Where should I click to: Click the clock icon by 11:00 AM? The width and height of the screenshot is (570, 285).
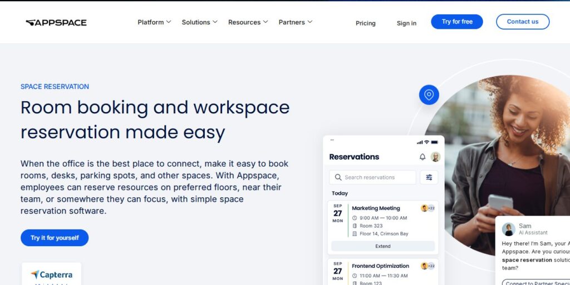tap(355, 276)
